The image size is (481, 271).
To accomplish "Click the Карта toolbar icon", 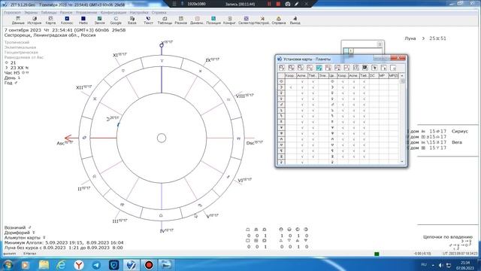I will 50,20.
